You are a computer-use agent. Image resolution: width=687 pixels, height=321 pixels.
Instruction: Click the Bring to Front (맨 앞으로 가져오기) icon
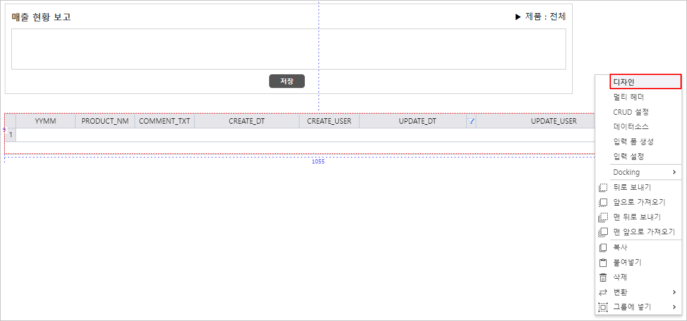click(603, 232)
